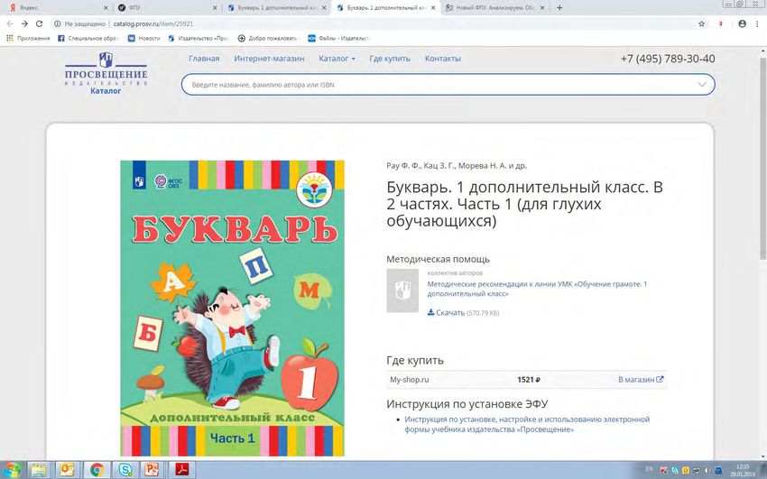Open a new browser tab
Viewport: 767px width, 479px height.
tap(559, 7)
